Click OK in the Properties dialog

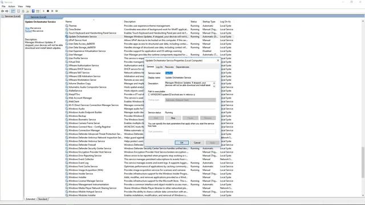click(181, 143)
